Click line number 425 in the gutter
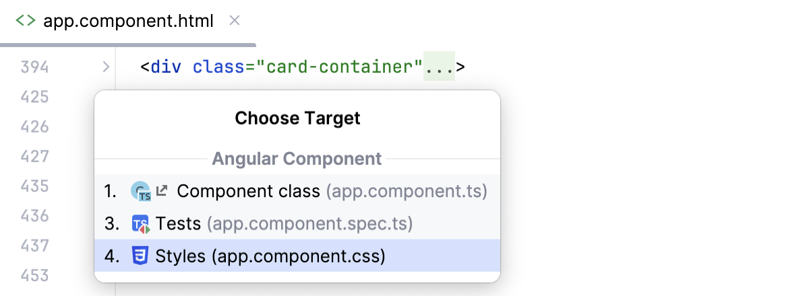The width and height of the screenshot is (809, 296). tap(34, 97)
